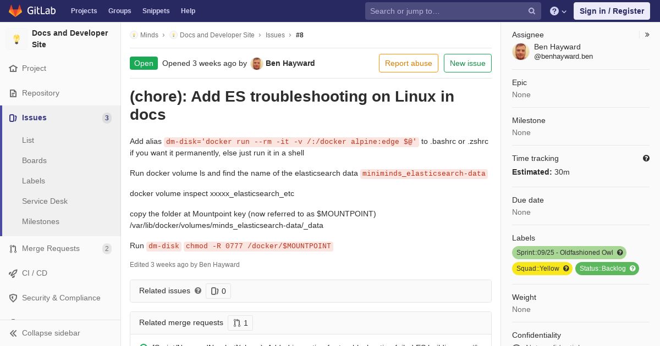Collapse the sidebar
660x346 pixels.
point(61,333)
